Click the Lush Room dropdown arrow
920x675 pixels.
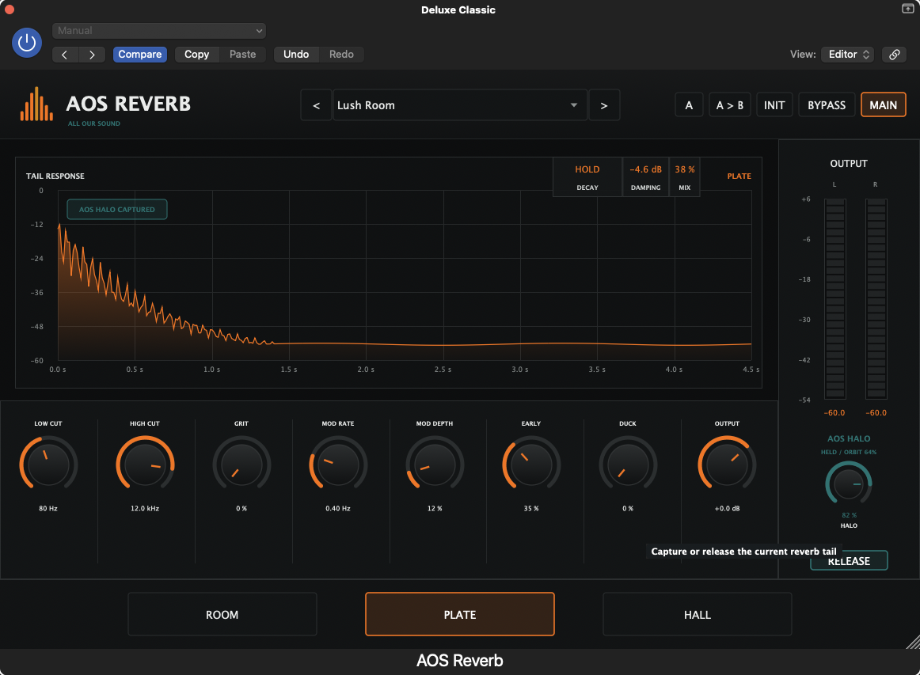574,105
